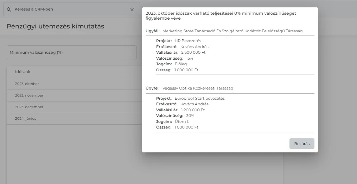
Task: Click the Pénzügyi ütemezés kimutatás page heading
Action: click(55, 26)
